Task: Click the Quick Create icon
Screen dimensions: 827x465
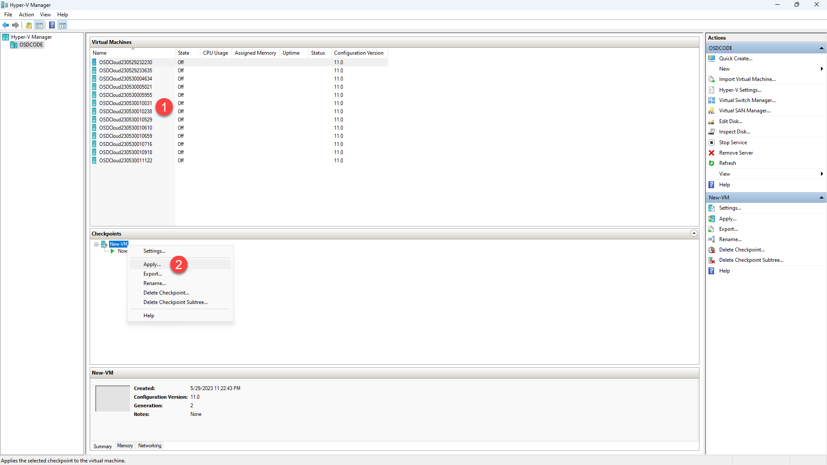Action: coord(712,59)
